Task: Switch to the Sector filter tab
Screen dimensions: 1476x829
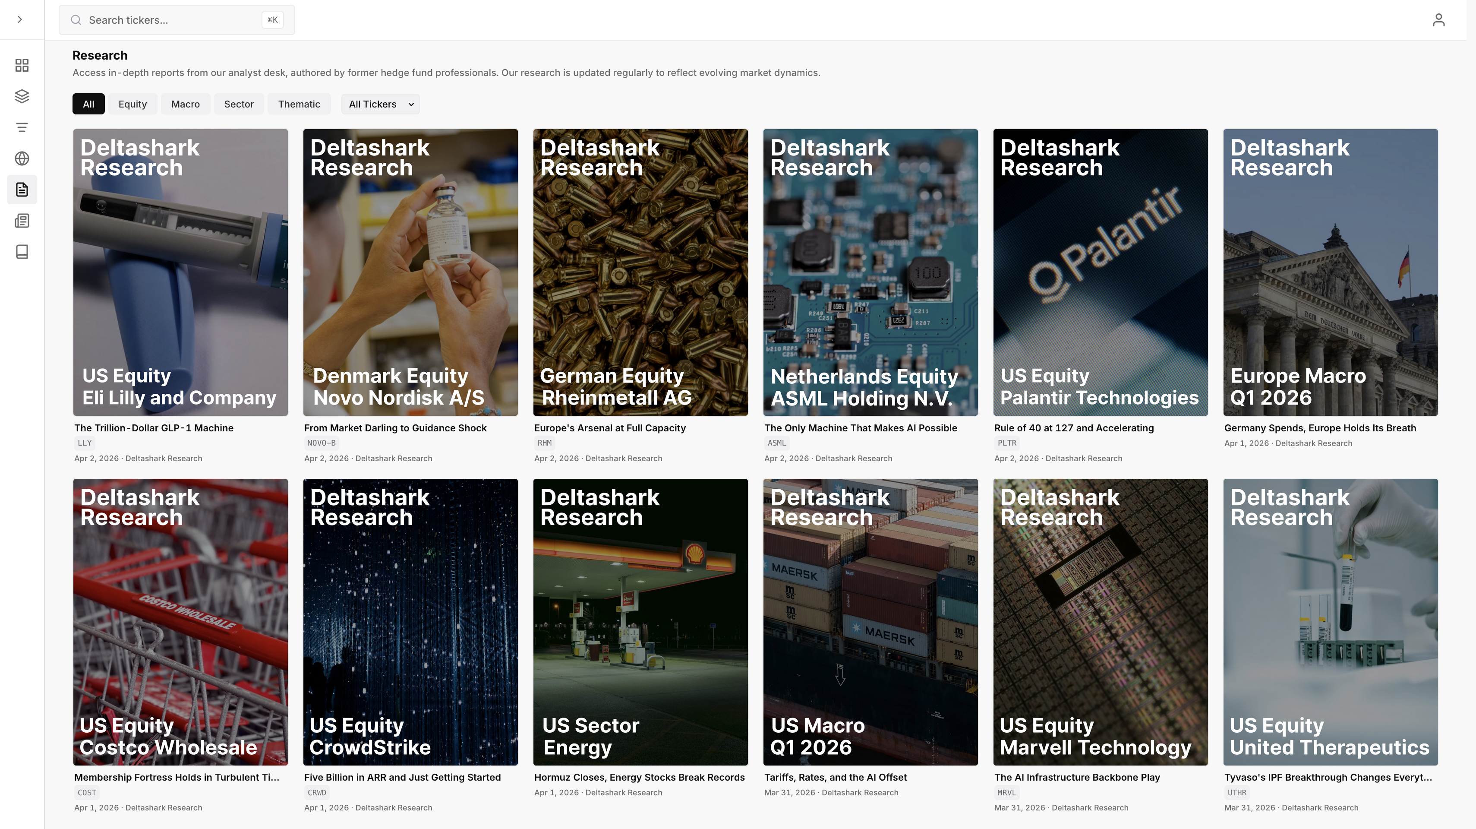Action: coord(239,104)
